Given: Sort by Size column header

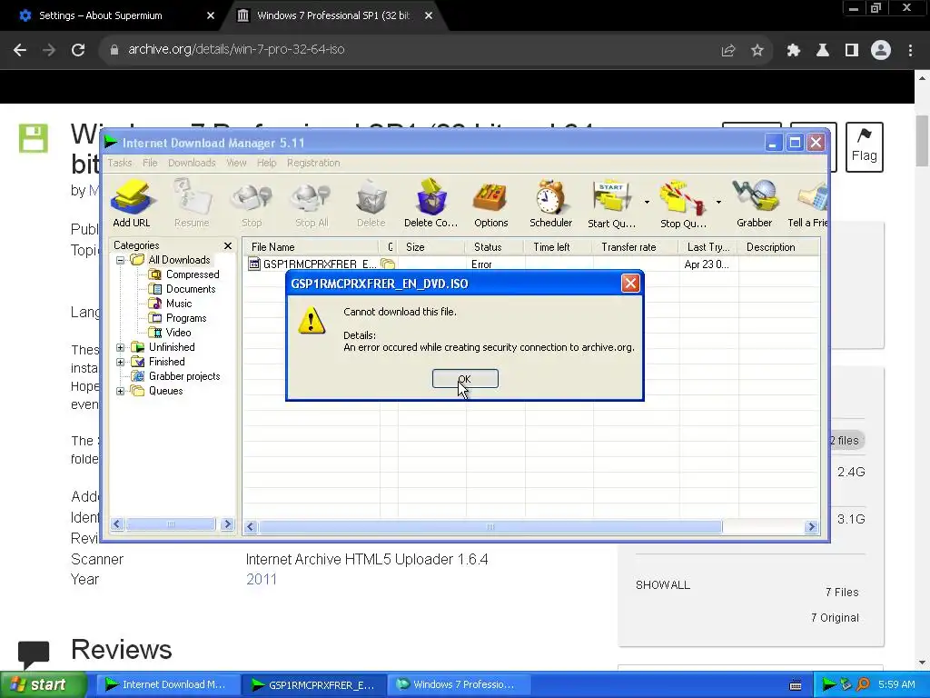Looking at the screenshot, I should pyautogui.click(x=431, y=247).
